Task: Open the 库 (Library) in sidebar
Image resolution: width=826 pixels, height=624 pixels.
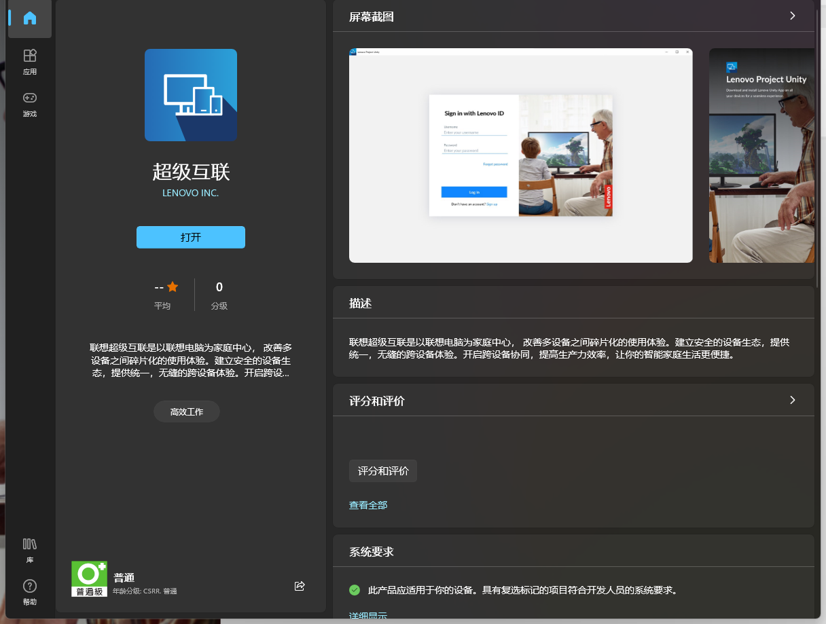Action: point(30,551)
